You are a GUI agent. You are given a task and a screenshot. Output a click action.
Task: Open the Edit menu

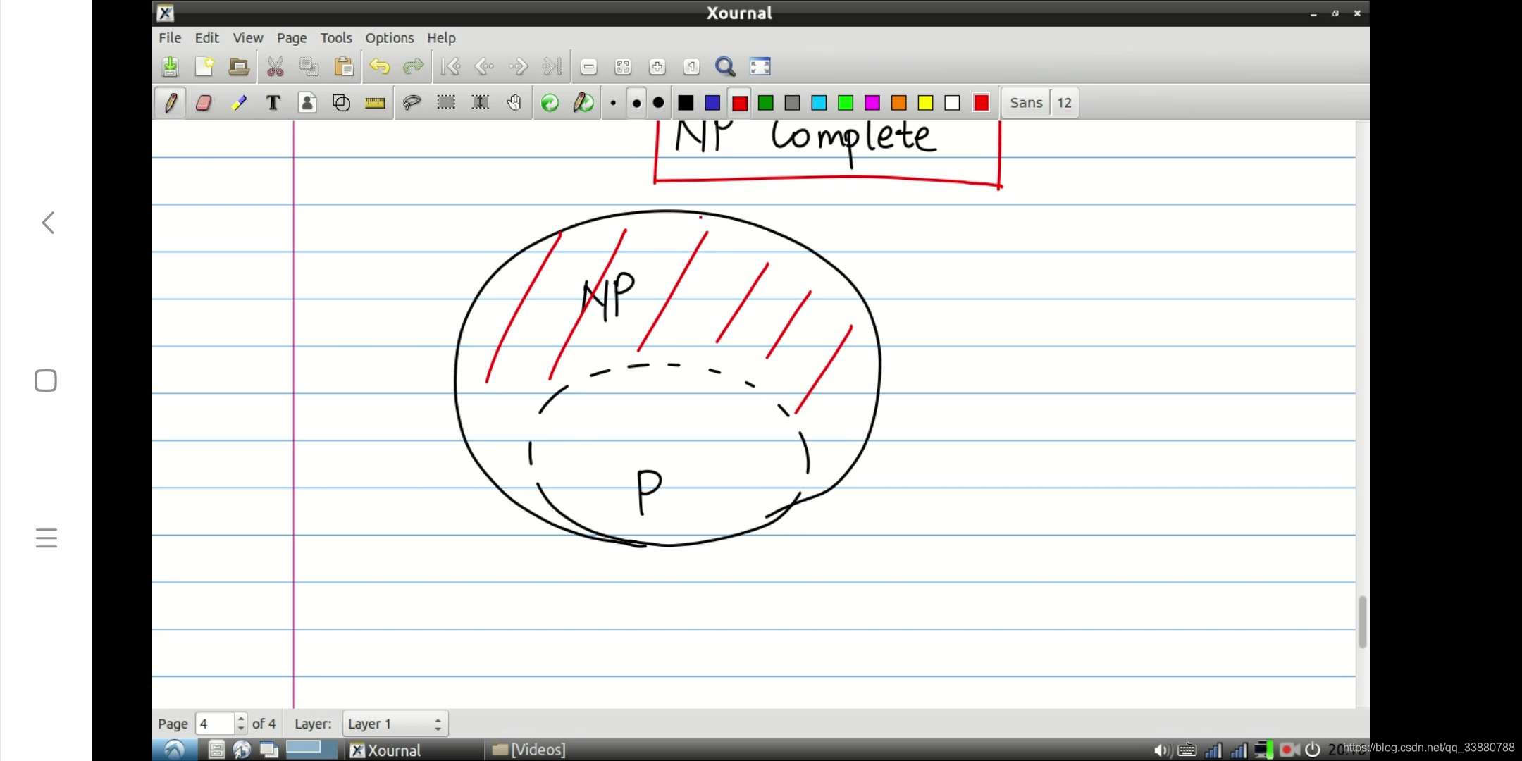click(x=207, y=38)
